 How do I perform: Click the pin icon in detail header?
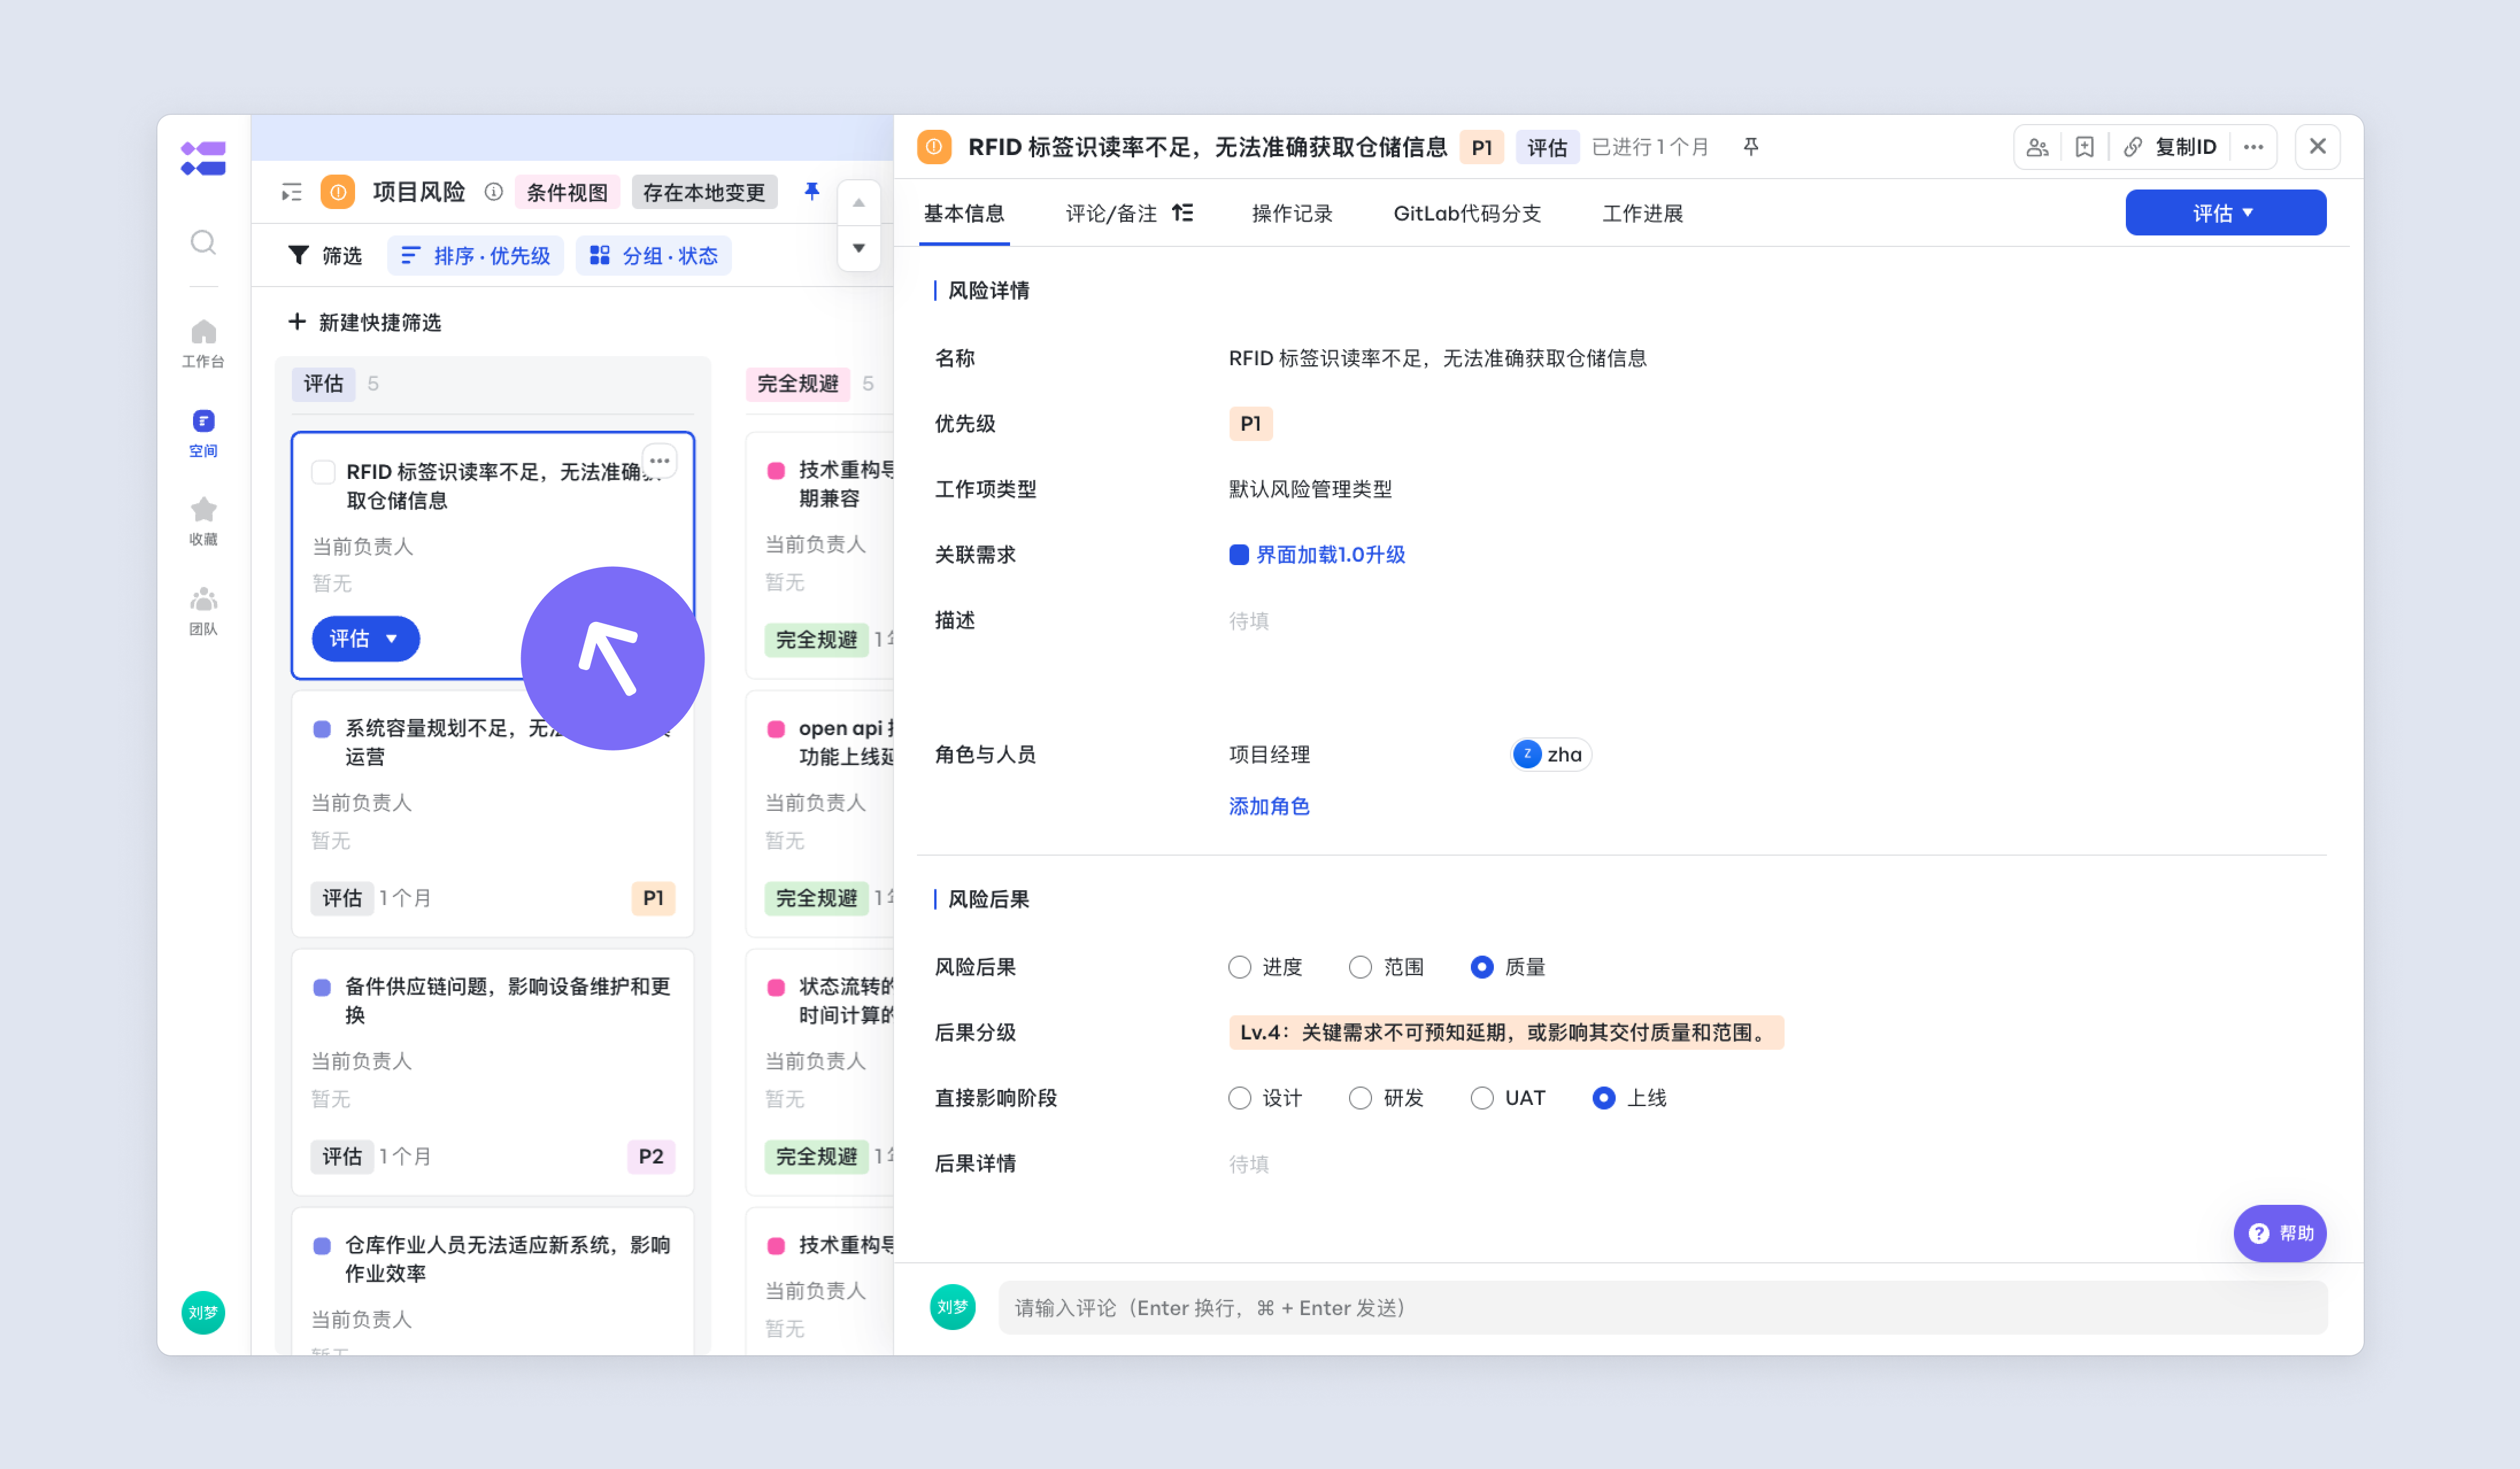1751,147
